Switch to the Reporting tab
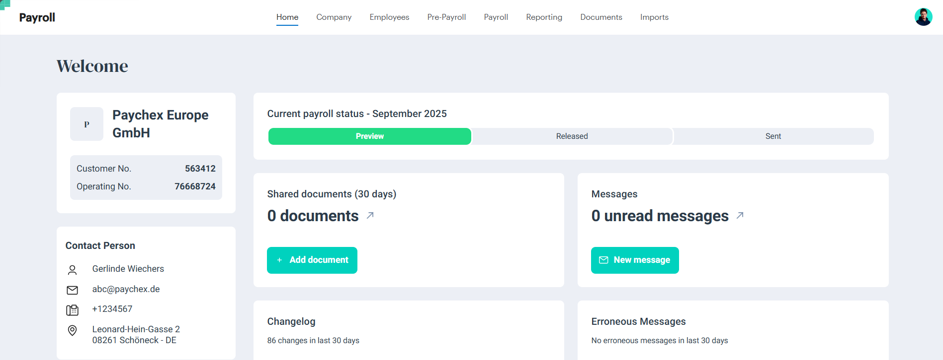This screenshot has height=360, width=943. (544, 17)
